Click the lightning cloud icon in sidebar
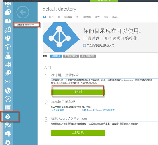 click(8, 20)
